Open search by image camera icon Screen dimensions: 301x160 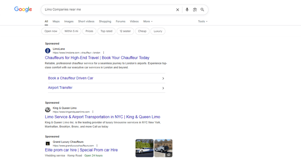pos(195,10)
